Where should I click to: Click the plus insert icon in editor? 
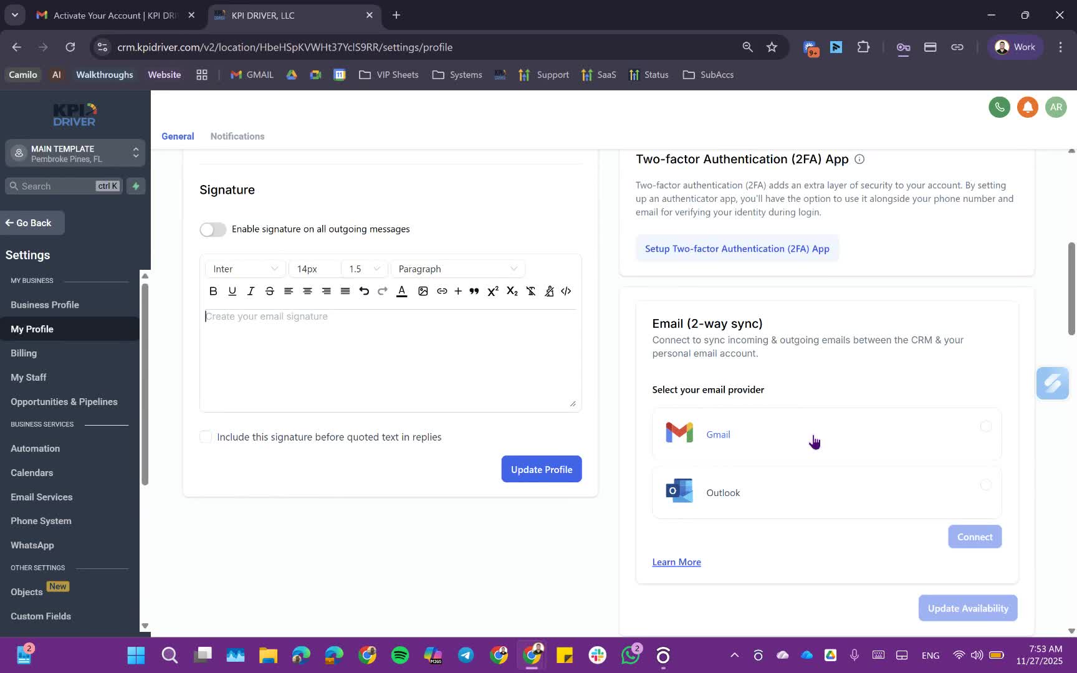[458, 291]
